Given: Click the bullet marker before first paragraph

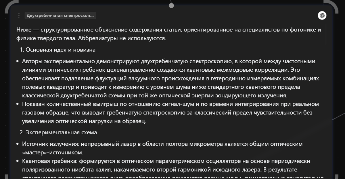Looking at the screenshot, I should click(x=18, y=60).
